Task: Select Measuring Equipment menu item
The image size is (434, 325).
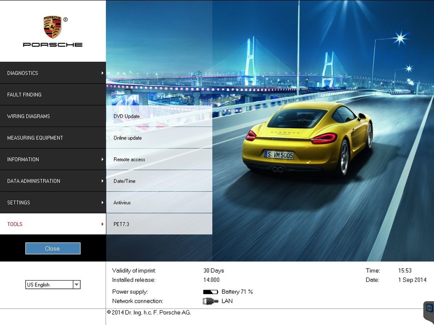Action: [53, 138]
